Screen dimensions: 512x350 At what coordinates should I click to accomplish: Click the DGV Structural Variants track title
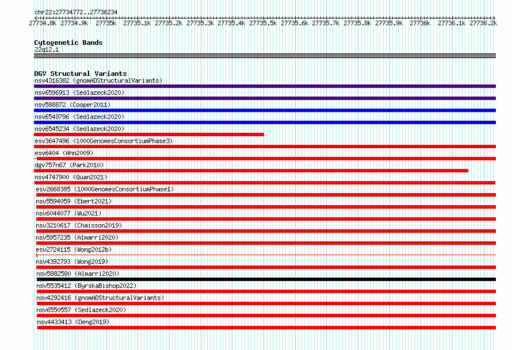coord(81,74)
